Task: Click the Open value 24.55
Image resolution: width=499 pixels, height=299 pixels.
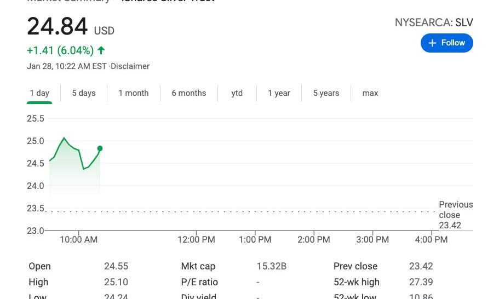Action: 116,266
